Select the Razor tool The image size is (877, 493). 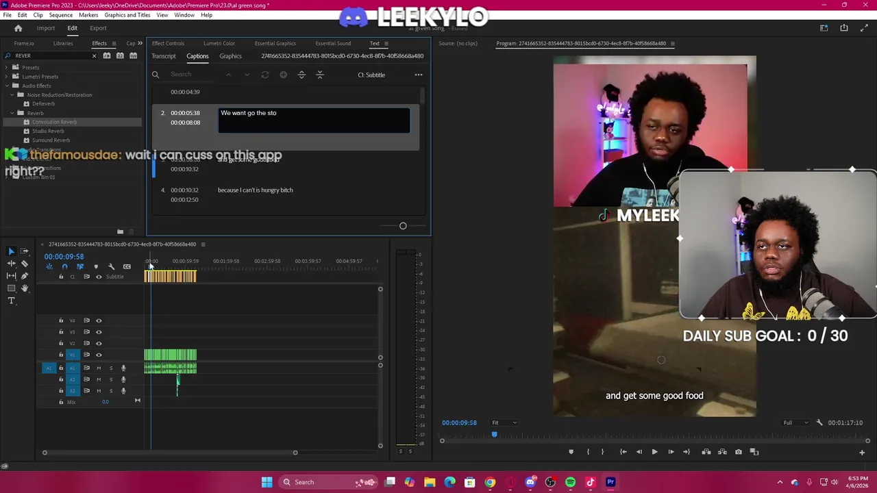[x=25, y=264]
